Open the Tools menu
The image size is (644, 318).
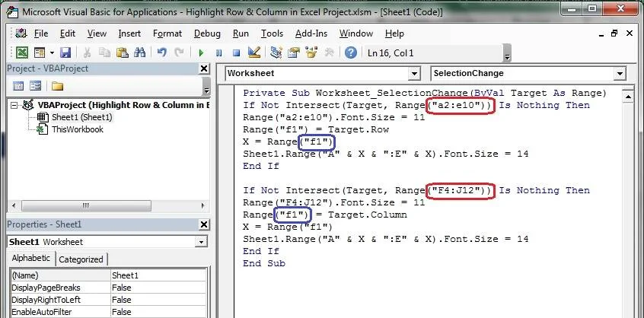[272, 33]
